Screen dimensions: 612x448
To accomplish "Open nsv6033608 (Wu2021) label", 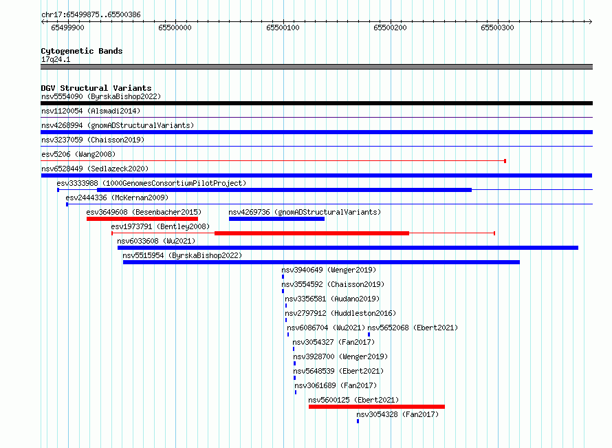I will tap(156, 241).
